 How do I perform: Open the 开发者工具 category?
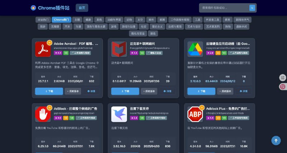point(212,20)
